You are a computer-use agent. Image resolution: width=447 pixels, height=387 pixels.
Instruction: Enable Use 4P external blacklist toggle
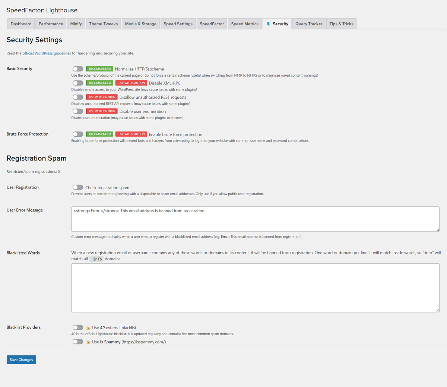tap(78, 327)
